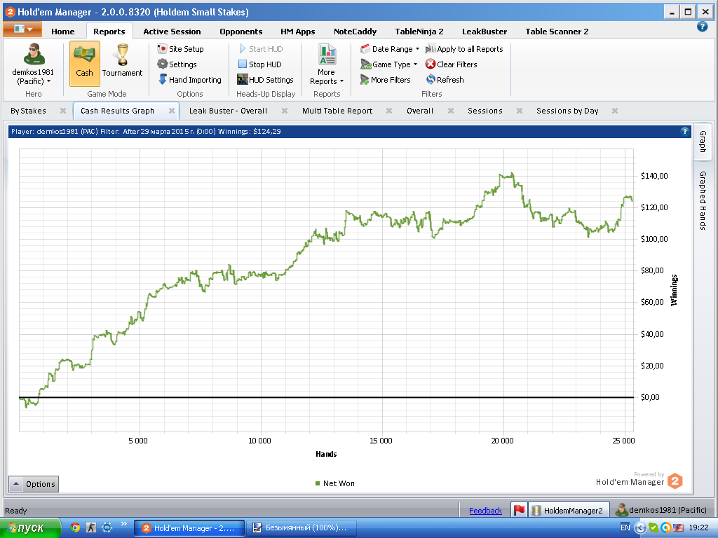Open the Date Range filter dropdown

coord(390,49)
